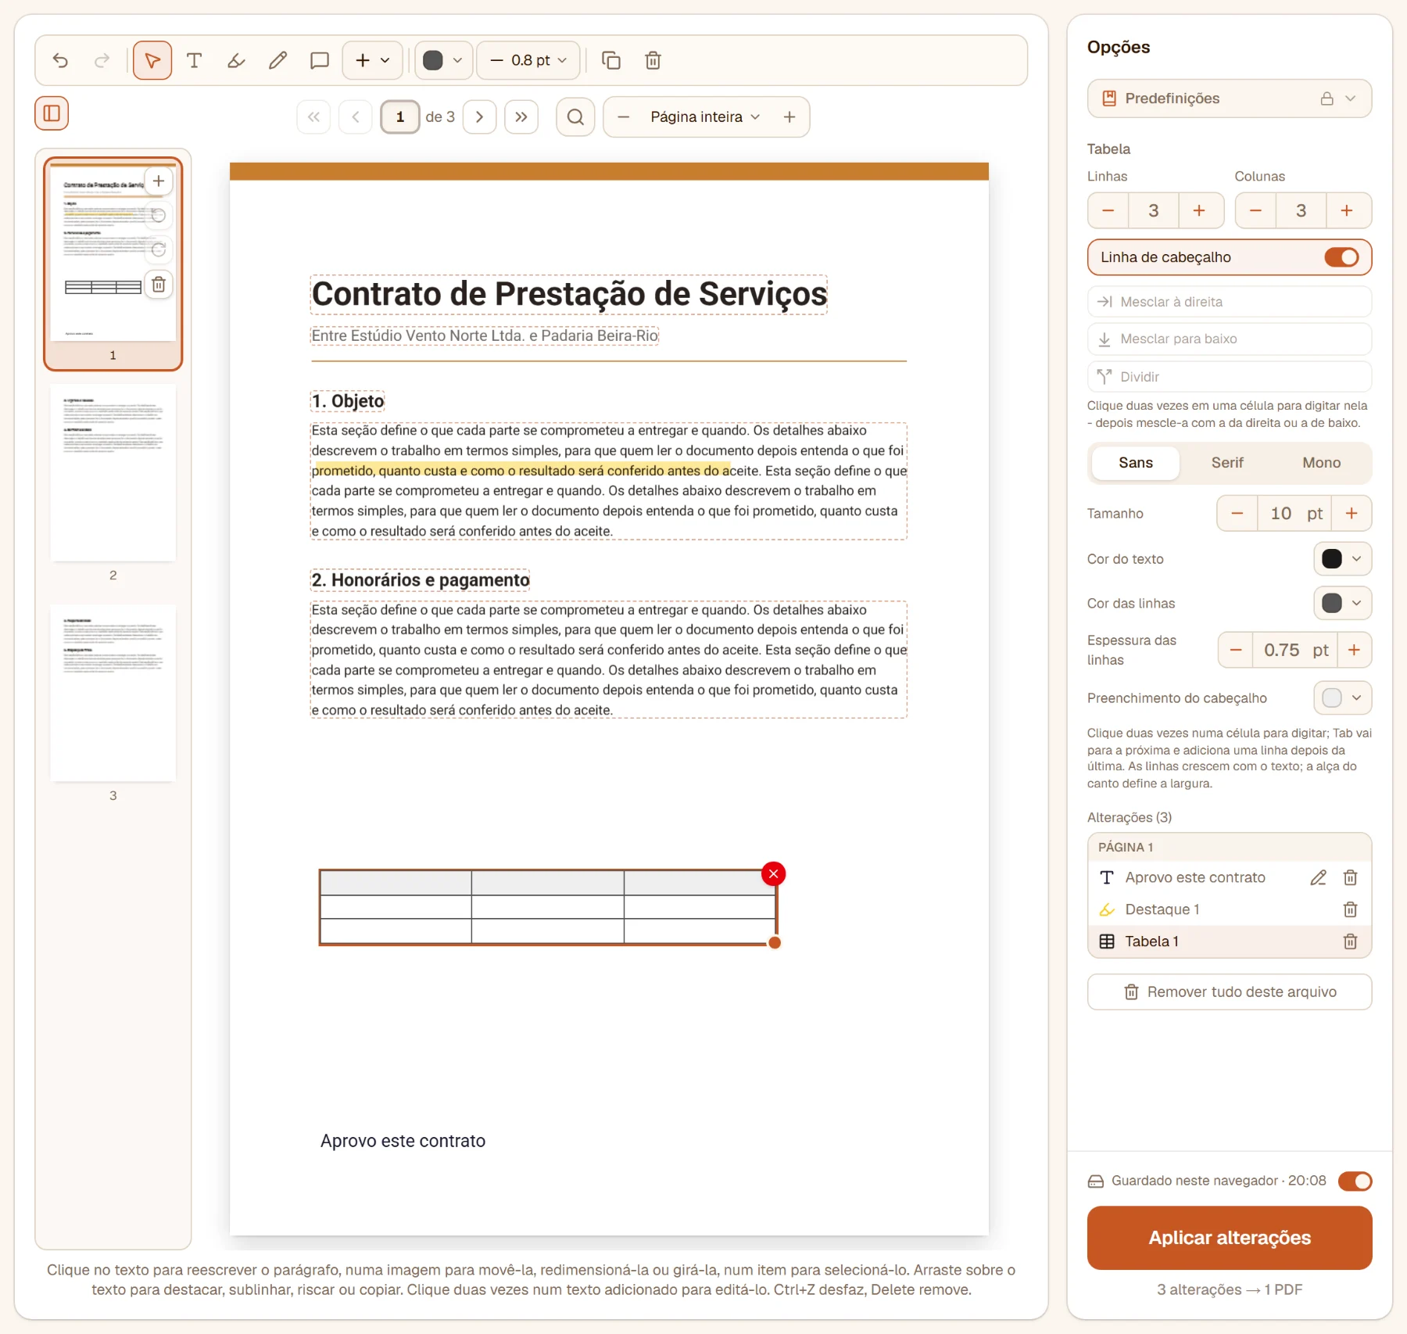The height and width of the screenshot is (1334, 1407).
Task: Select the Comment note tool
Action: (x=320, y=60)
